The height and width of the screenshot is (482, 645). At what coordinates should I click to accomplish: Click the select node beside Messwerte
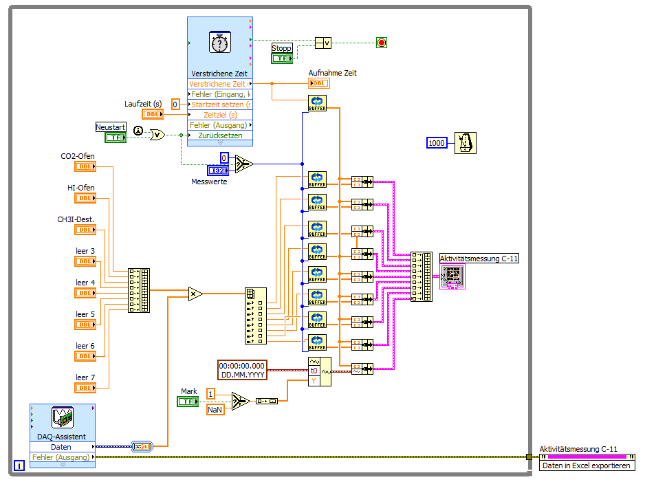click(x=244, y=164)
